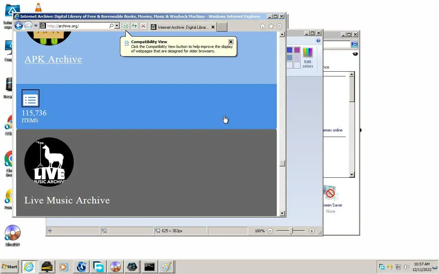
Task: Click the network tray icon
Action: click(398, 267)
